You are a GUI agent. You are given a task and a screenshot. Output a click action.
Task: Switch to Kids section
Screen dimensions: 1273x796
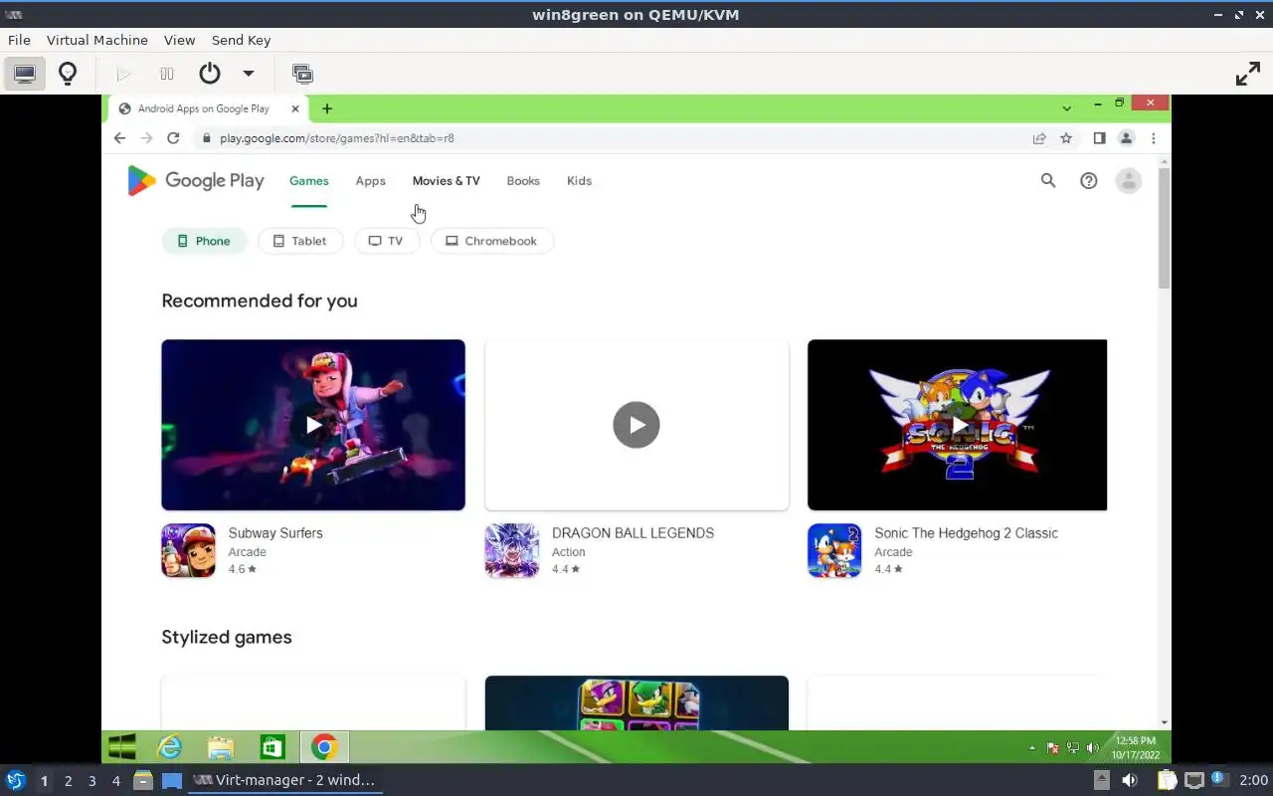coord(579,181)
